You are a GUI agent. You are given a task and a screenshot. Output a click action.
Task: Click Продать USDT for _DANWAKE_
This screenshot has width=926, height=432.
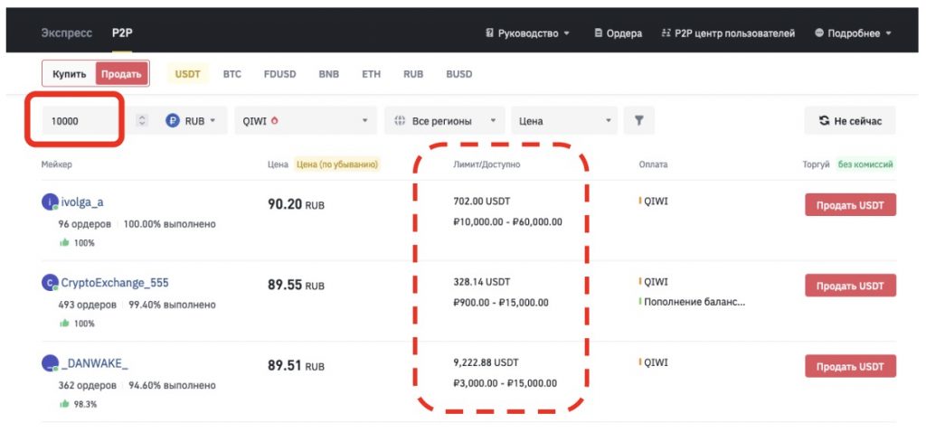click(x=850, y=367)
